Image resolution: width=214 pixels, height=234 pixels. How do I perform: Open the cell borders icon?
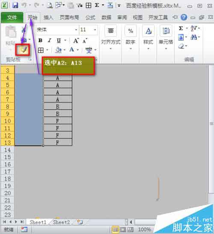click(41, 50)
